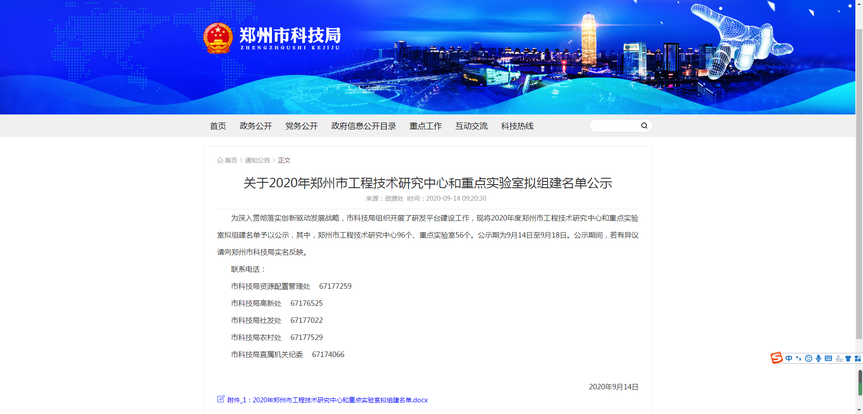Click the article headline 关于2020年郑州市工程技术研究中心

click(x=428, y=183)
